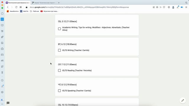Click the pencil edit form button

(183, 100)
